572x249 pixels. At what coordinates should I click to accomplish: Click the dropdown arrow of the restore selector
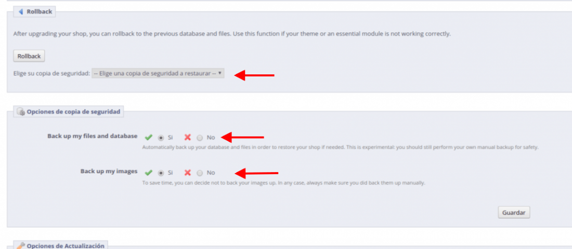(219, 73)
